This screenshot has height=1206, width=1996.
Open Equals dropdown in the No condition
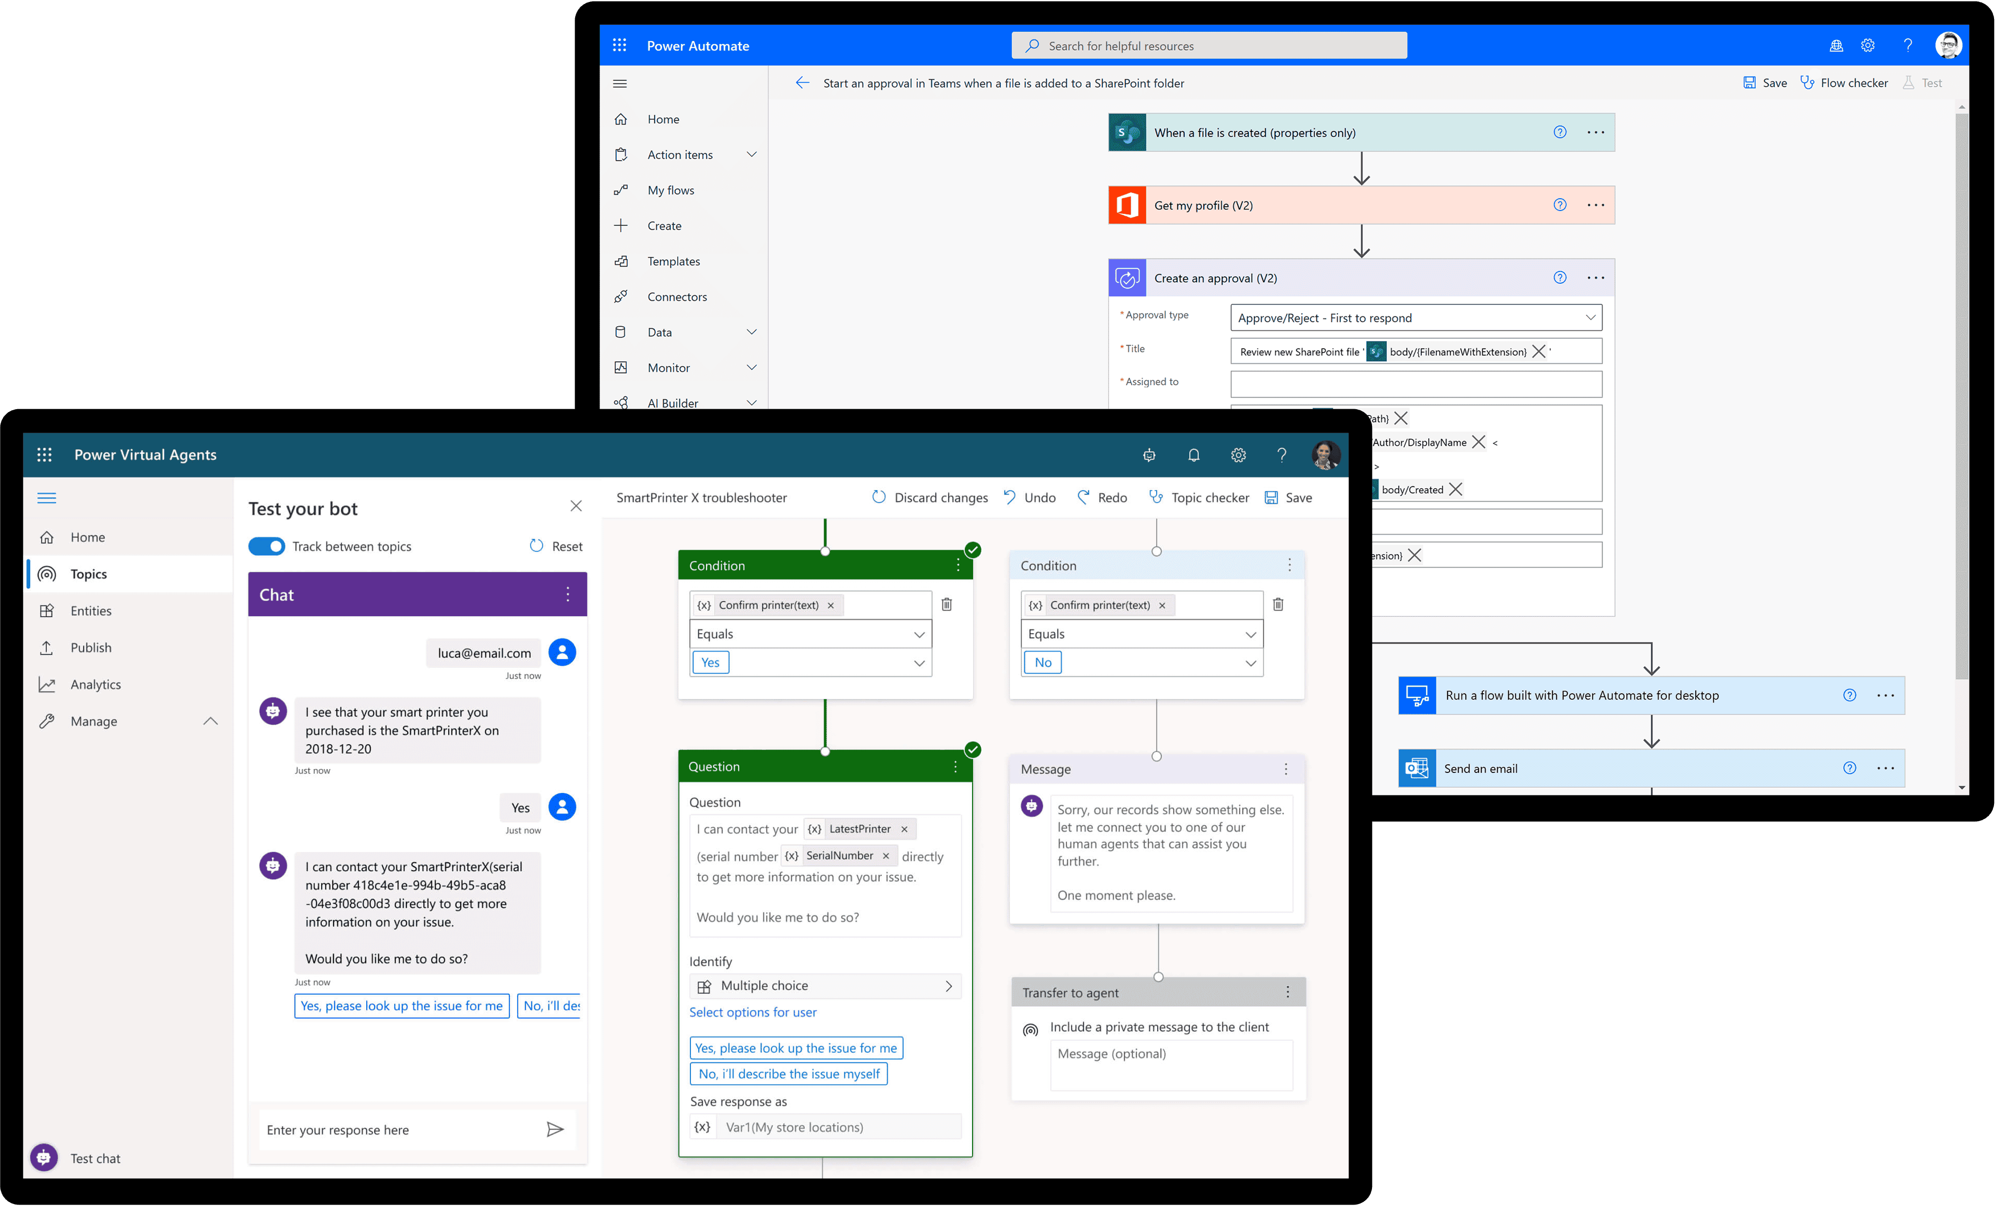tap(1142, 633)
